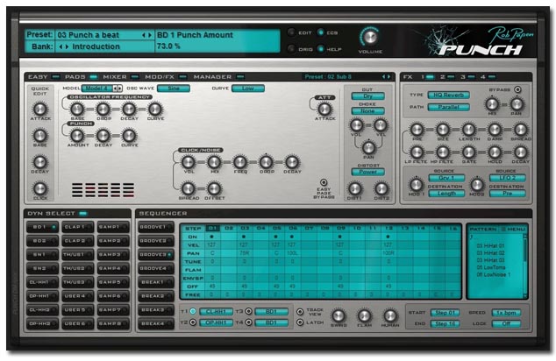The width and height of the screenshot is (556, 361).
Task: Select the T4 track radio button
Action: coord(248,322)
